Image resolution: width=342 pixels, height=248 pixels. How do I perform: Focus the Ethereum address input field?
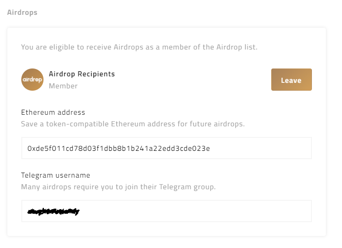click(166, 148)
